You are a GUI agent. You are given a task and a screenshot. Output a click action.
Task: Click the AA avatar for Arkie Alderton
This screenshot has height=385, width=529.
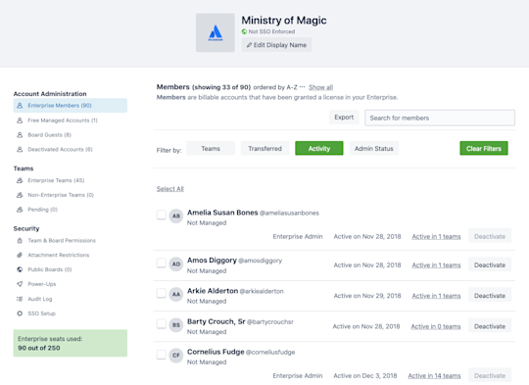coord(176,295)
